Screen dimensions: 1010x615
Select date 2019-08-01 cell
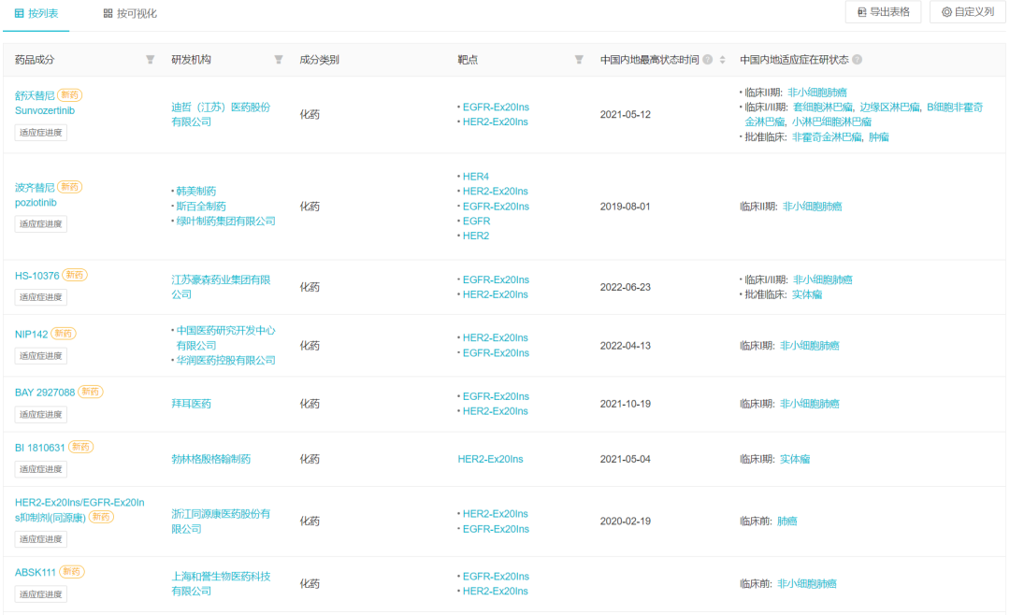(625, 207)
